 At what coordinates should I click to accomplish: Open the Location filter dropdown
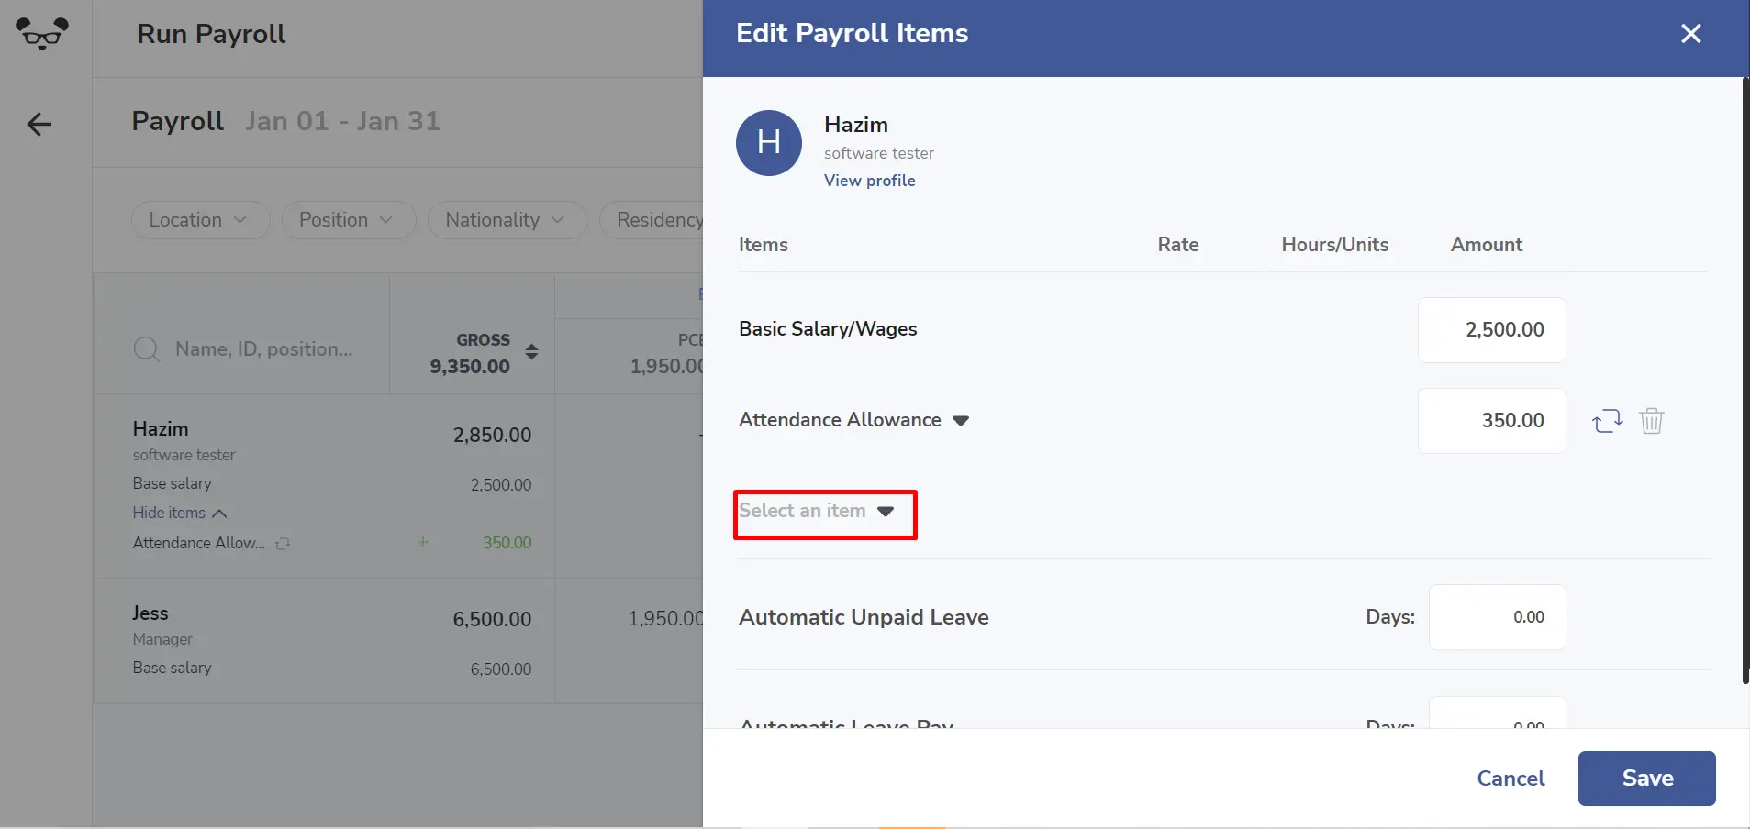[x=200, y=220]
